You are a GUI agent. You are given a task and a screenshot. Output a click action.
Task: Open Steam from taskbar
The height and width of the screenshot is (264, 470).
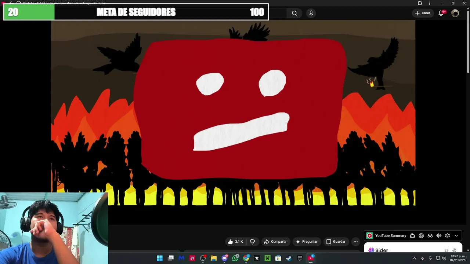[x=289, y=258]
